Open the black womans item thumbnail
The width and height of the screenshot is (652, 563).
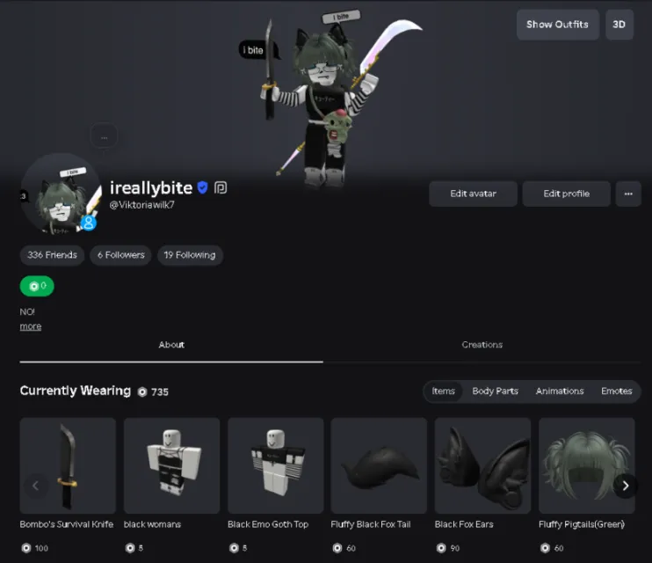point(171,465)
